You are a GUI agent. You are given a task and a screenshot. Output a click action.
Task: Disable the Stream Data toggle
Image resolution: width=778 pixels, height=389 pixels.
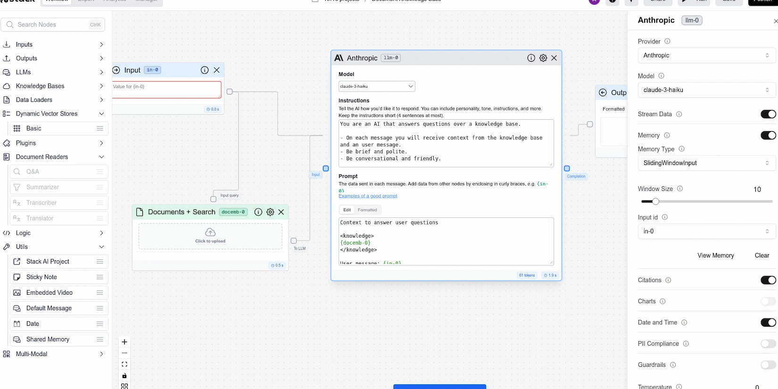click(x=768, y=114)
